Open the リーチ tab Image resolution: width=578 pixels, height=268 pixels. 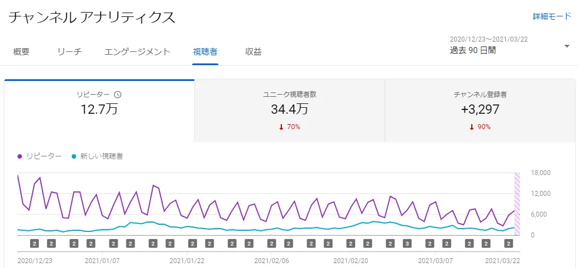tap(70, 52)
